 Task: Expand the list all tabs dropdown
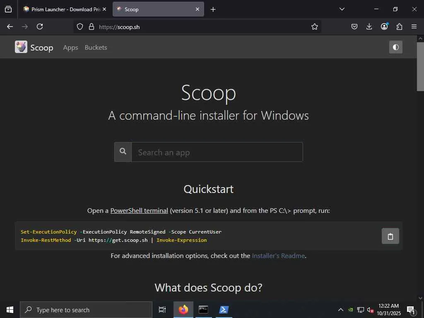tap(342, 9)
